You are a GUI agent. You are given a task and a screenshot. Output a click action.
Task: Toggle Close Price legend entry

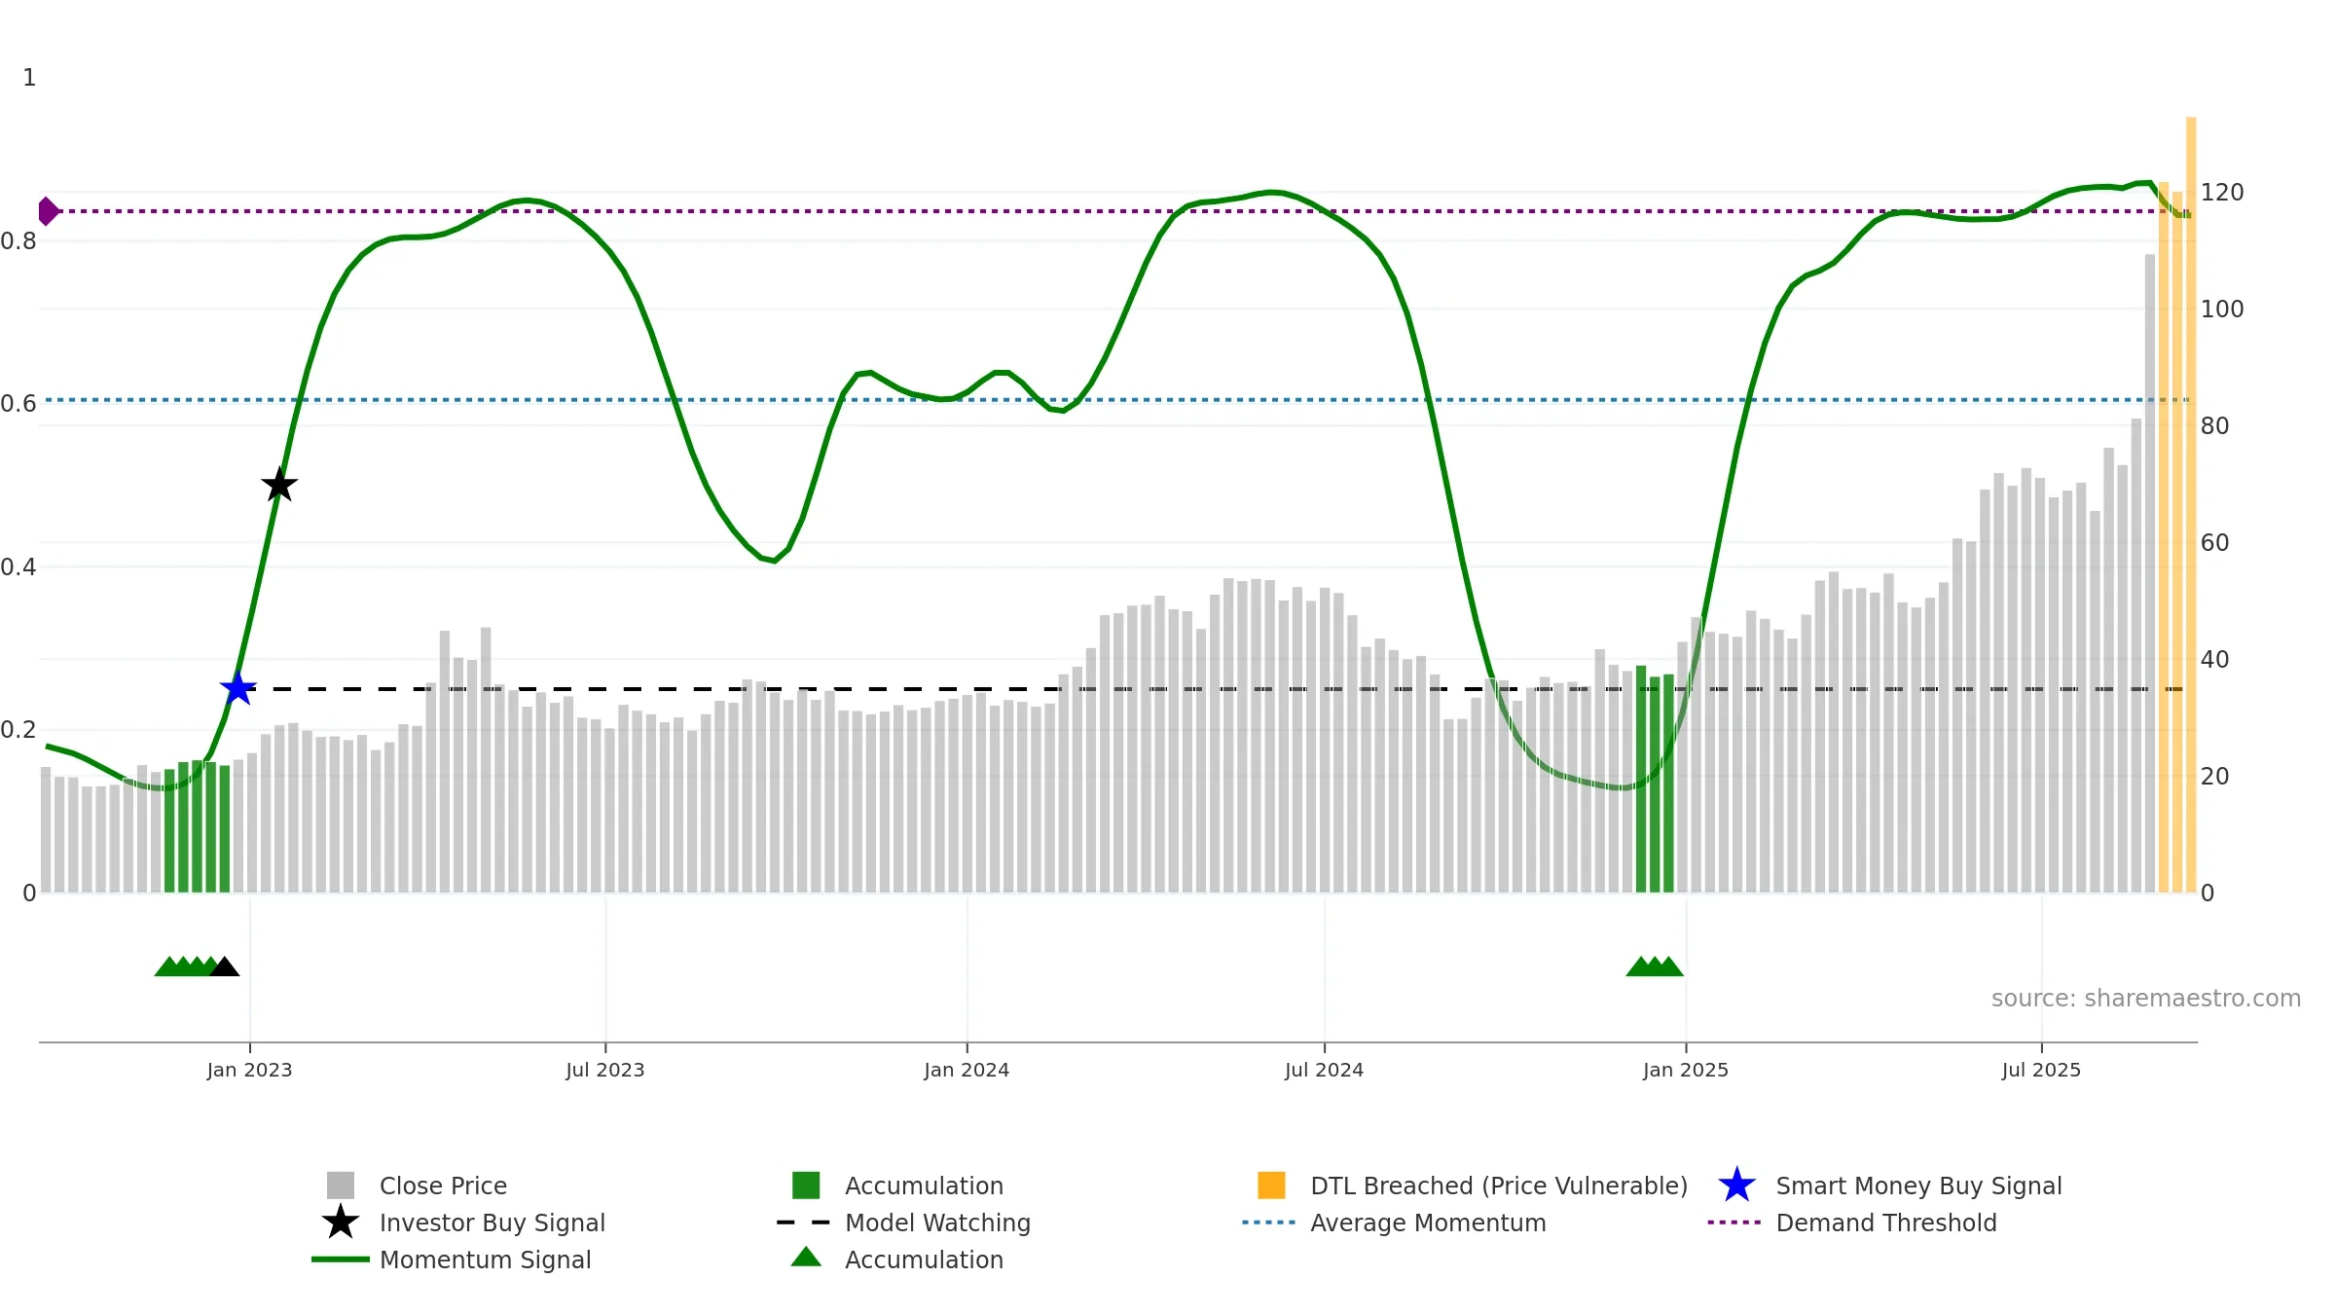click(x=443, y=1186)
